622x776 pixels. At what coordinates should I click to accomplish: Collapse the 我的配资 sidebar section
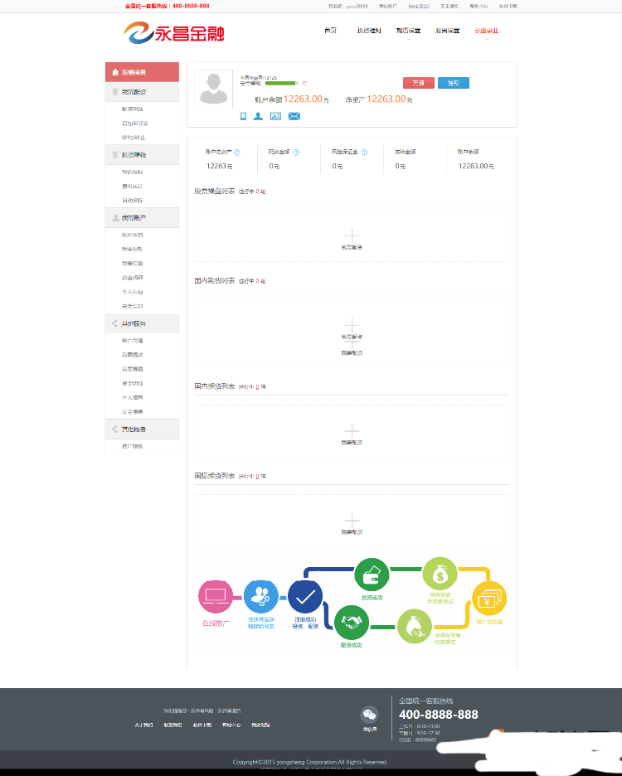point(142,92)
